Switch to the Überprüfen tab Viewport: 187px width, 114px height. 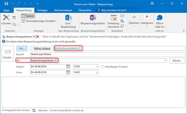click(x=85, y=10)
